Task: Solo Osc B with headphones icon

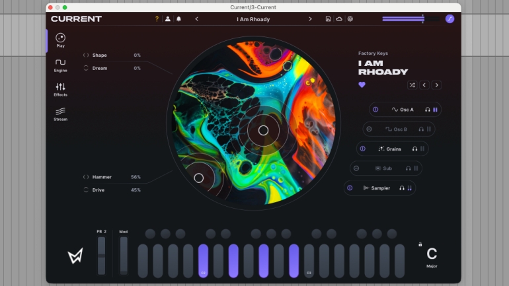Action: (421, 129)
